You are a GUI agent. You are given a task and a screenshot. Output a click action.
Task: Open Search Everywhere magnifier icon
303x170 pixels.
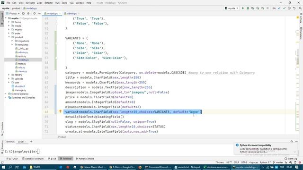point(300,8)
